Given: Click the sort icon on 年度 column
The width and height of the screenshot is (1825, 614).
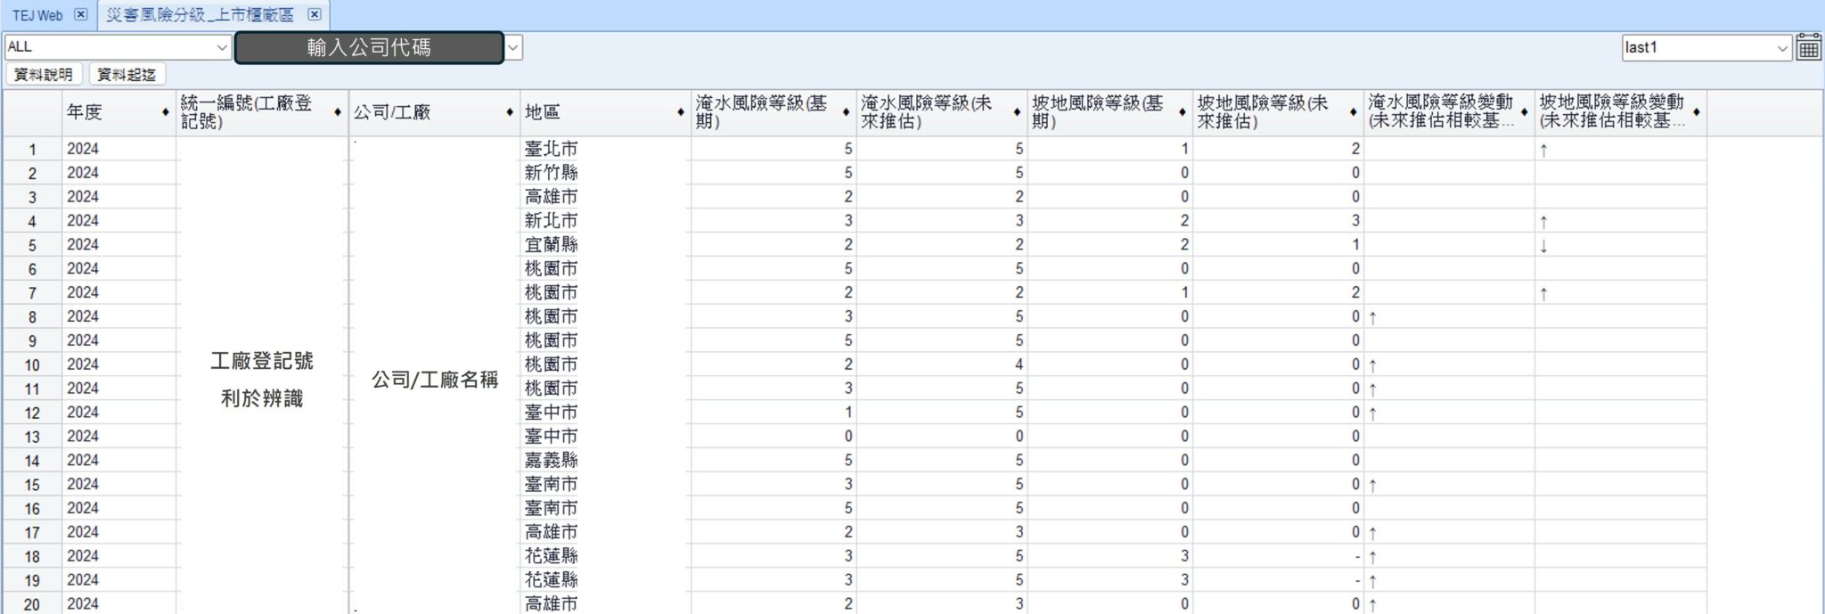Looking at the screenshot, I should coord(166,112).
